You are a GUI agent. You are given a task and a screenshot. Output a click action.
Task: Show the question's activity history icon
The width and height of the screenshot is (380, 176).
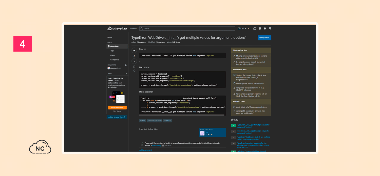tap(134, 71)
